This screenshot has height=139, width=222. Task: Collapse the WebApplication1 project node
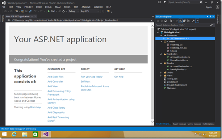coord(158,33)
